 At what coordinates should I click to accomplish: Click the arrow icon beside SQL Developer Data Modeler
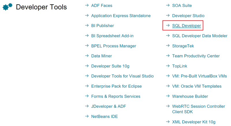click(x=168, y=35)
